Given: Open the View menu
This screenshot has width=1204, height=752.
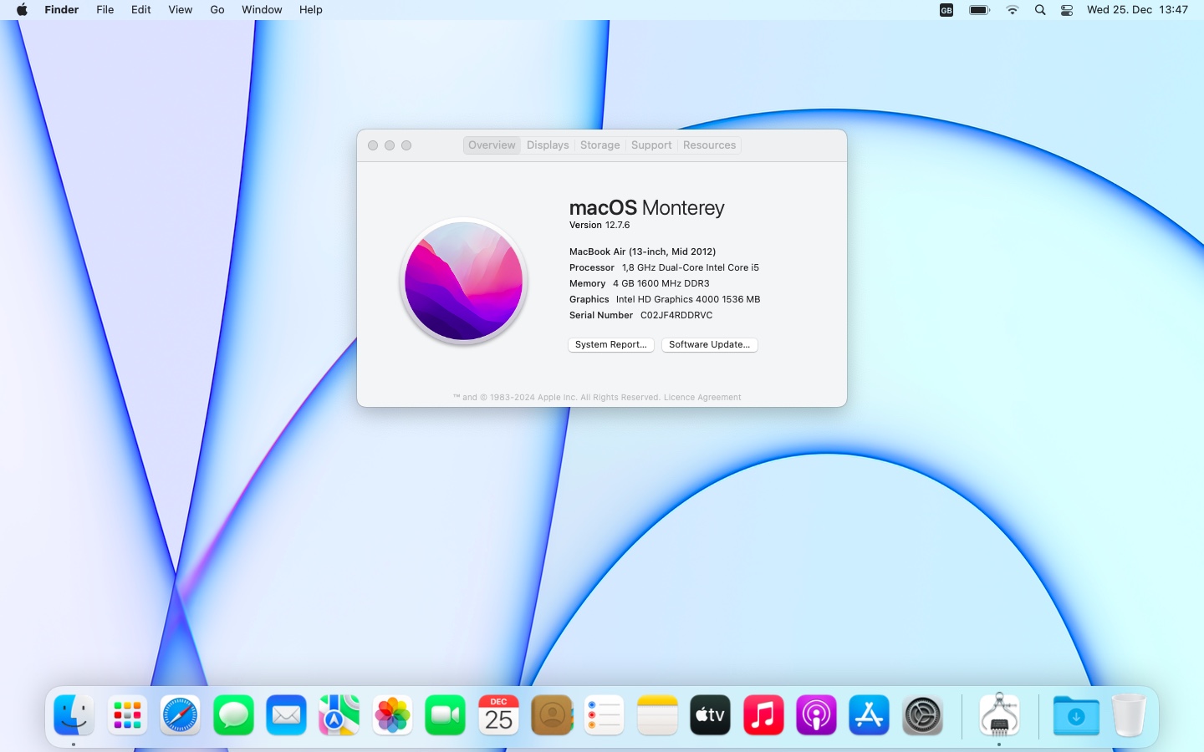Looking at the screenshot, I should tap(181, 10).
